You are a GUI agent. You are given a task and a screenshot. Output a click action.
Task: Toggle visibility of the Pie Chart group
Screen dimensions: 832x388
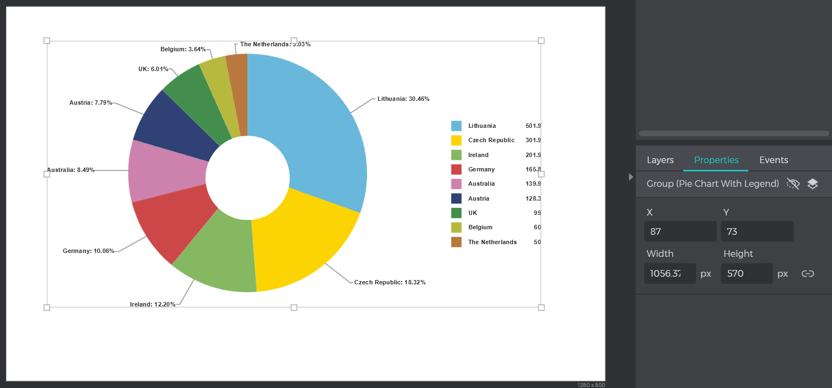[793, 184]
